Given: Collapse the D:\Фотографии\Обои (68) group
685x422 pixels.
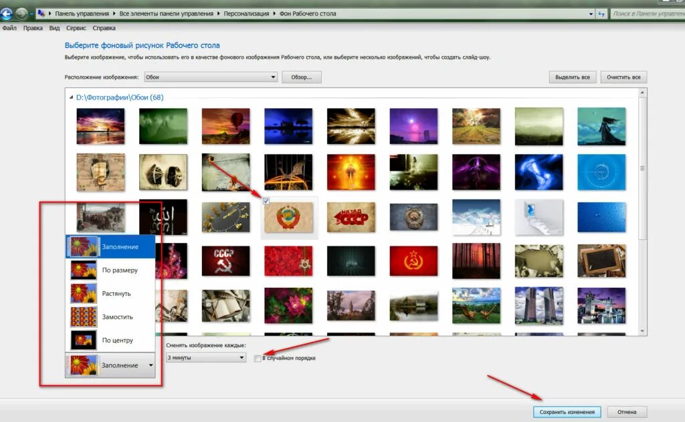Looking at the screenshot, I should click(71, 97).
